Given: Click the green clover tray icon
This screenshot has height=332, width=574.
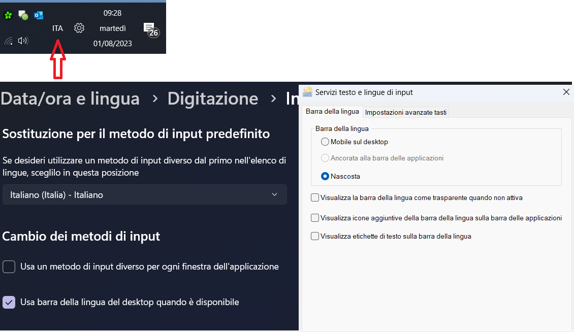Looking at the screenshot, I should tap(8, 15).
